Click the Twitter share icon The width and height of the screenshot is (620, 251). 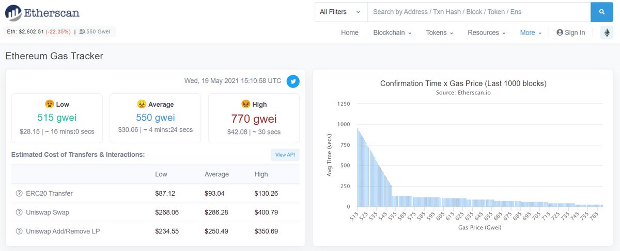[x=293, y=81]
